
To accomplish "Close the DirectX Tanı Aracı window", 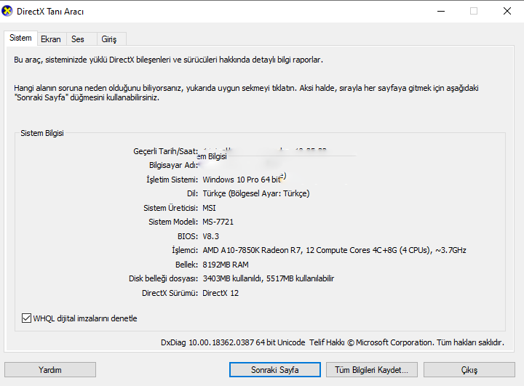I will tap(507, 11).
